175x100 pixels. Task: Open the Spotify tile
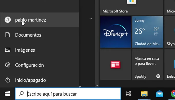(x=148, y=65)
